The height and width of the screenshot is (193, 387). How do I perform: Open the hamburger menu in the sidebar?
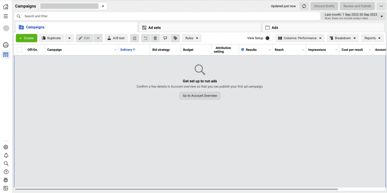pyautogui.click(x=6, y=16)
